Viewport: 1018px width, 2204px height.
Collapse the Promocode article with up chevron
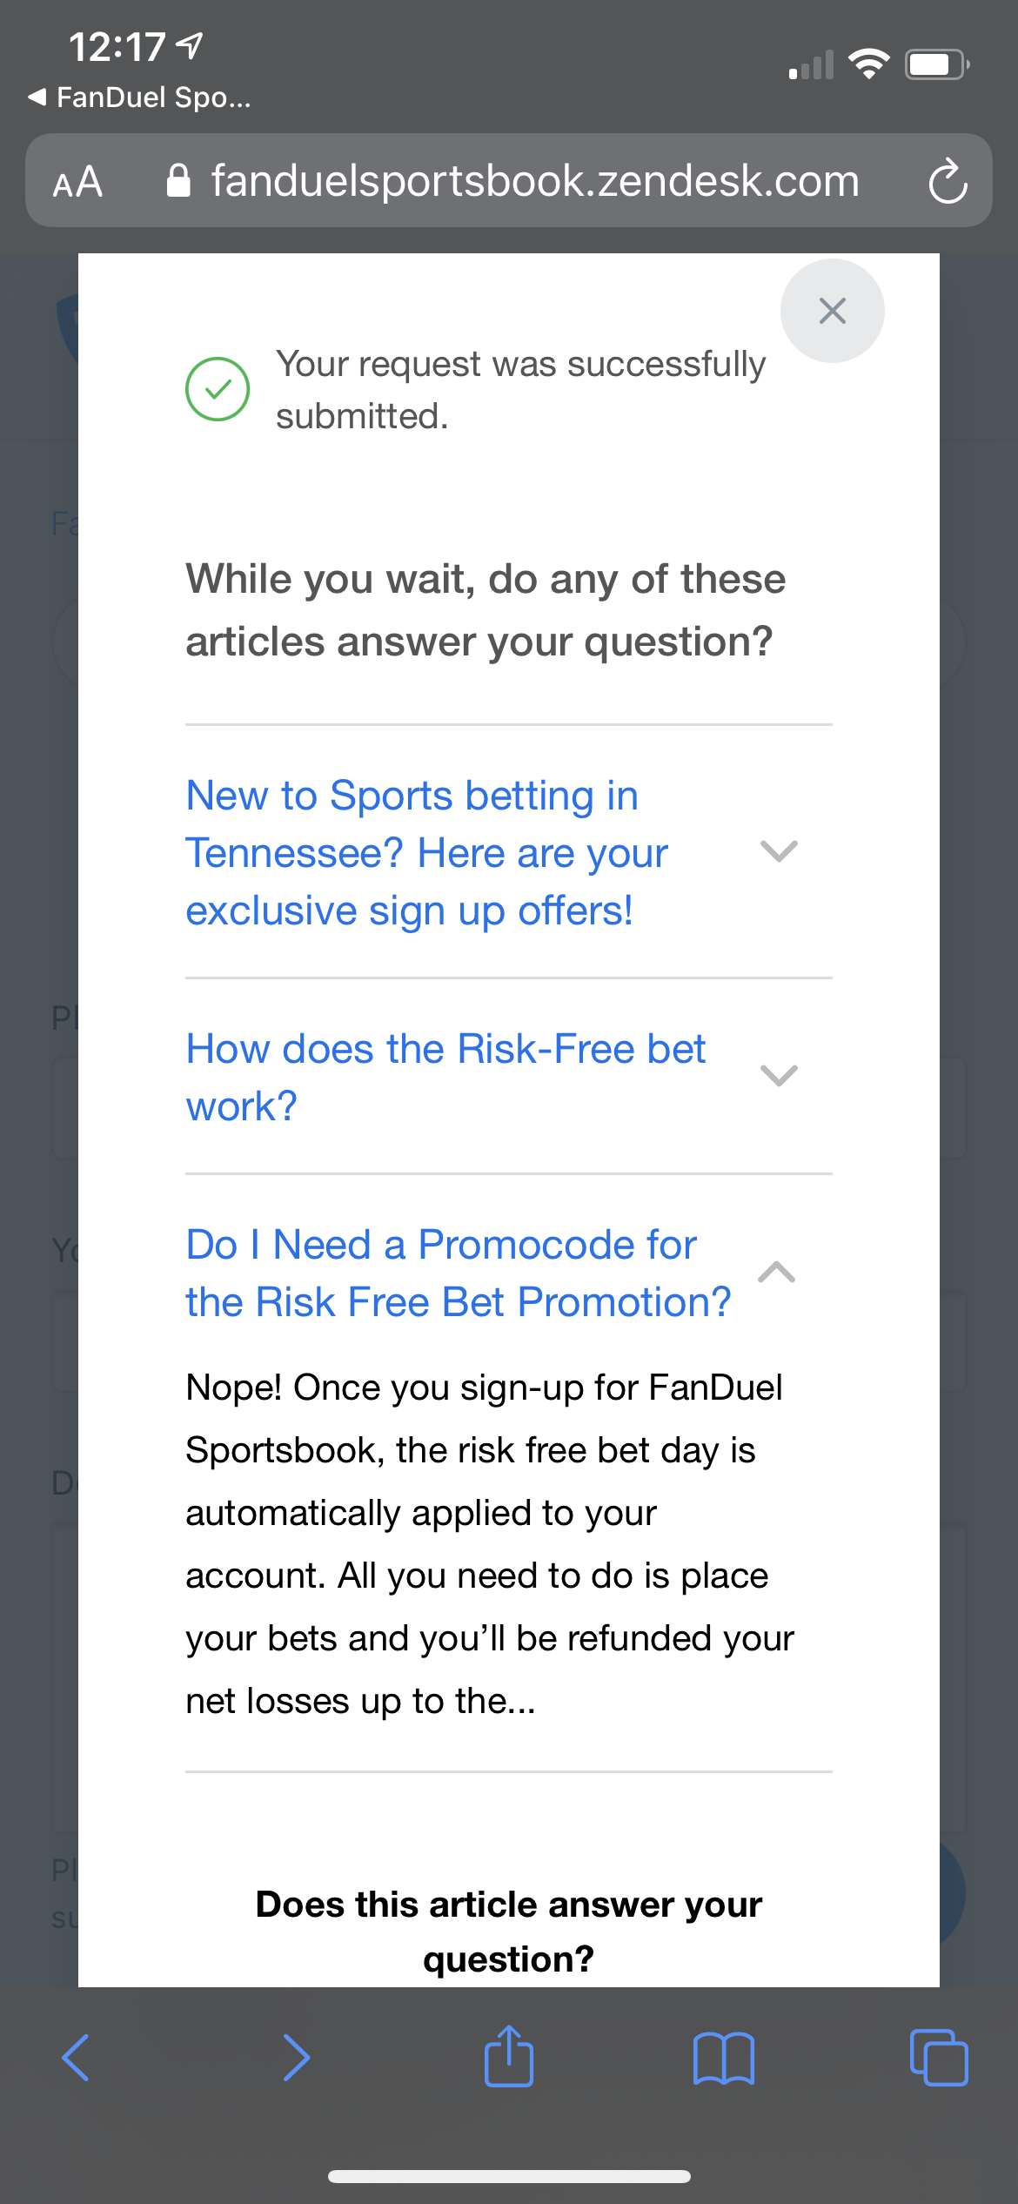pyautogui.click(x=777, y=1272)
